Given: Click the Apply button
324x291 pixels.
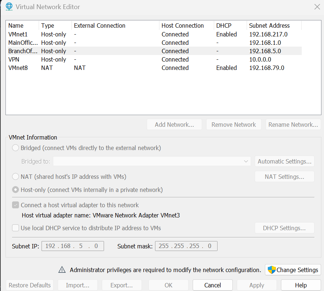Looking at the screenshot, I should click(x=257, y=285).
